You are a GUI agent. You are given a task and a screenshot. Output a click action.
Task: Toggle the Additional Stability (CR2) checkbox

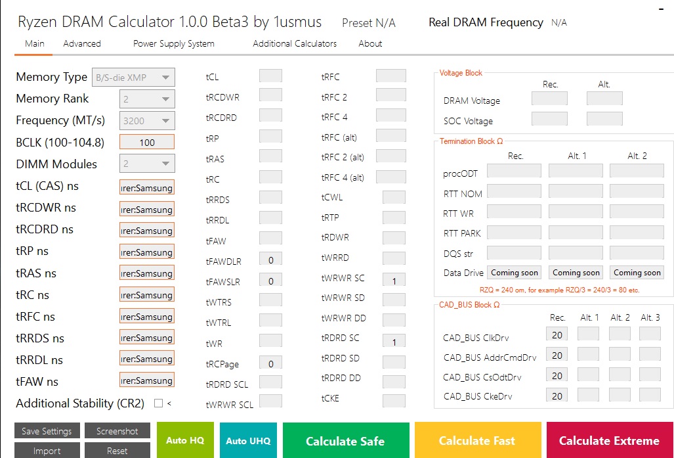pyautogui.click(x=158, y=403)
